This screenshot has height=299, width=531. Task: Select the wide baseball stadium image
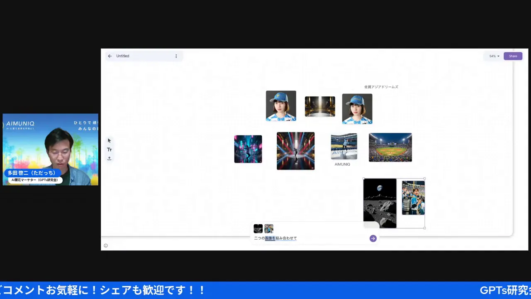[x=390, y=147]
